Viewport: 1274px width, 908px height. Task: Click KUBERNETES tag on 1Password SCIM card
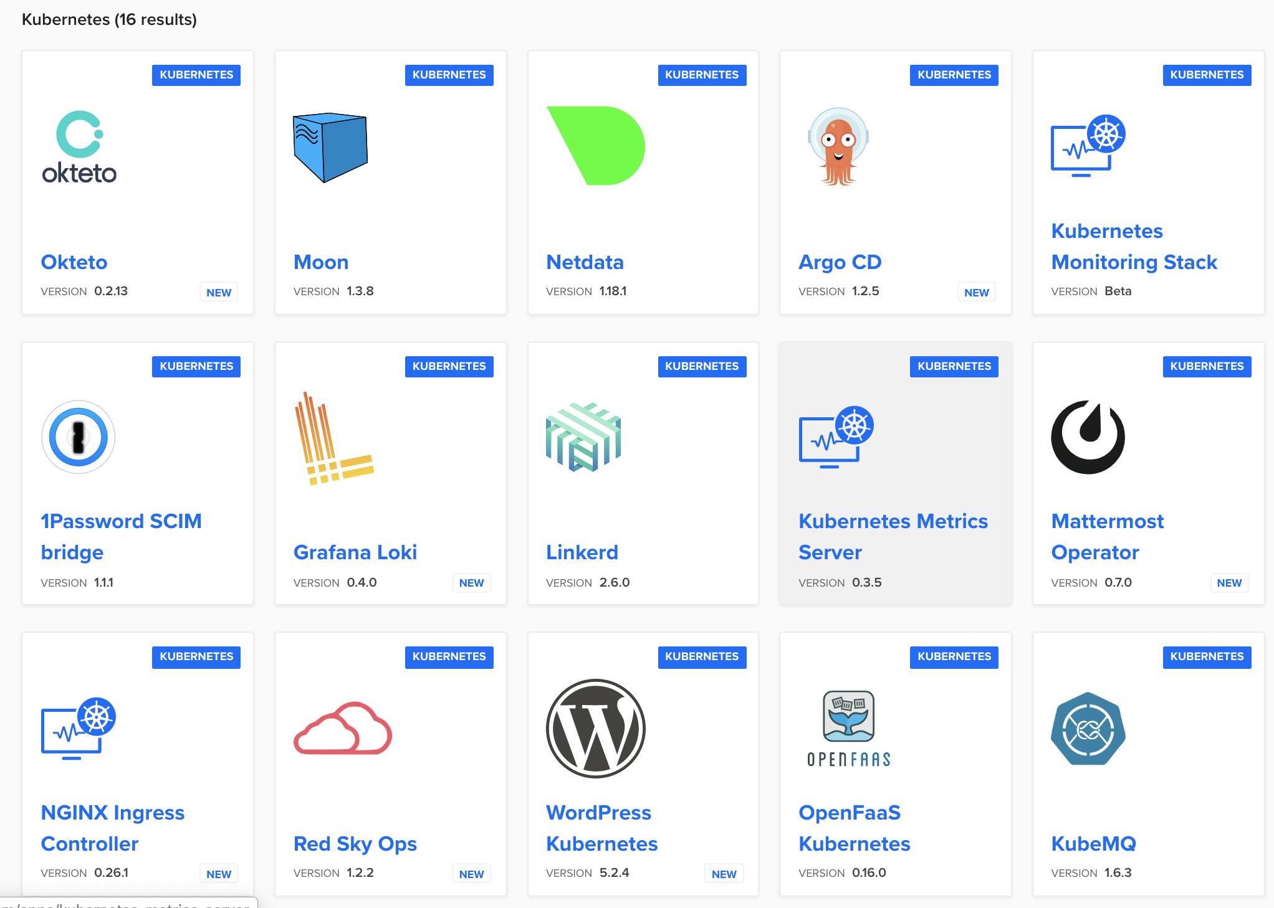coord(196,366)
